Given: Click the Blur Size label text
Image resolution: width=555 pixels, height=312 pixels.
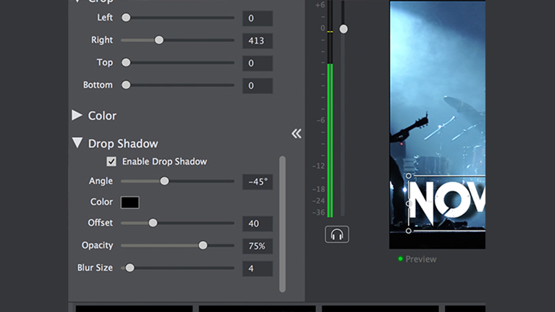Looking at the screenshot, I should click(95, 268).
